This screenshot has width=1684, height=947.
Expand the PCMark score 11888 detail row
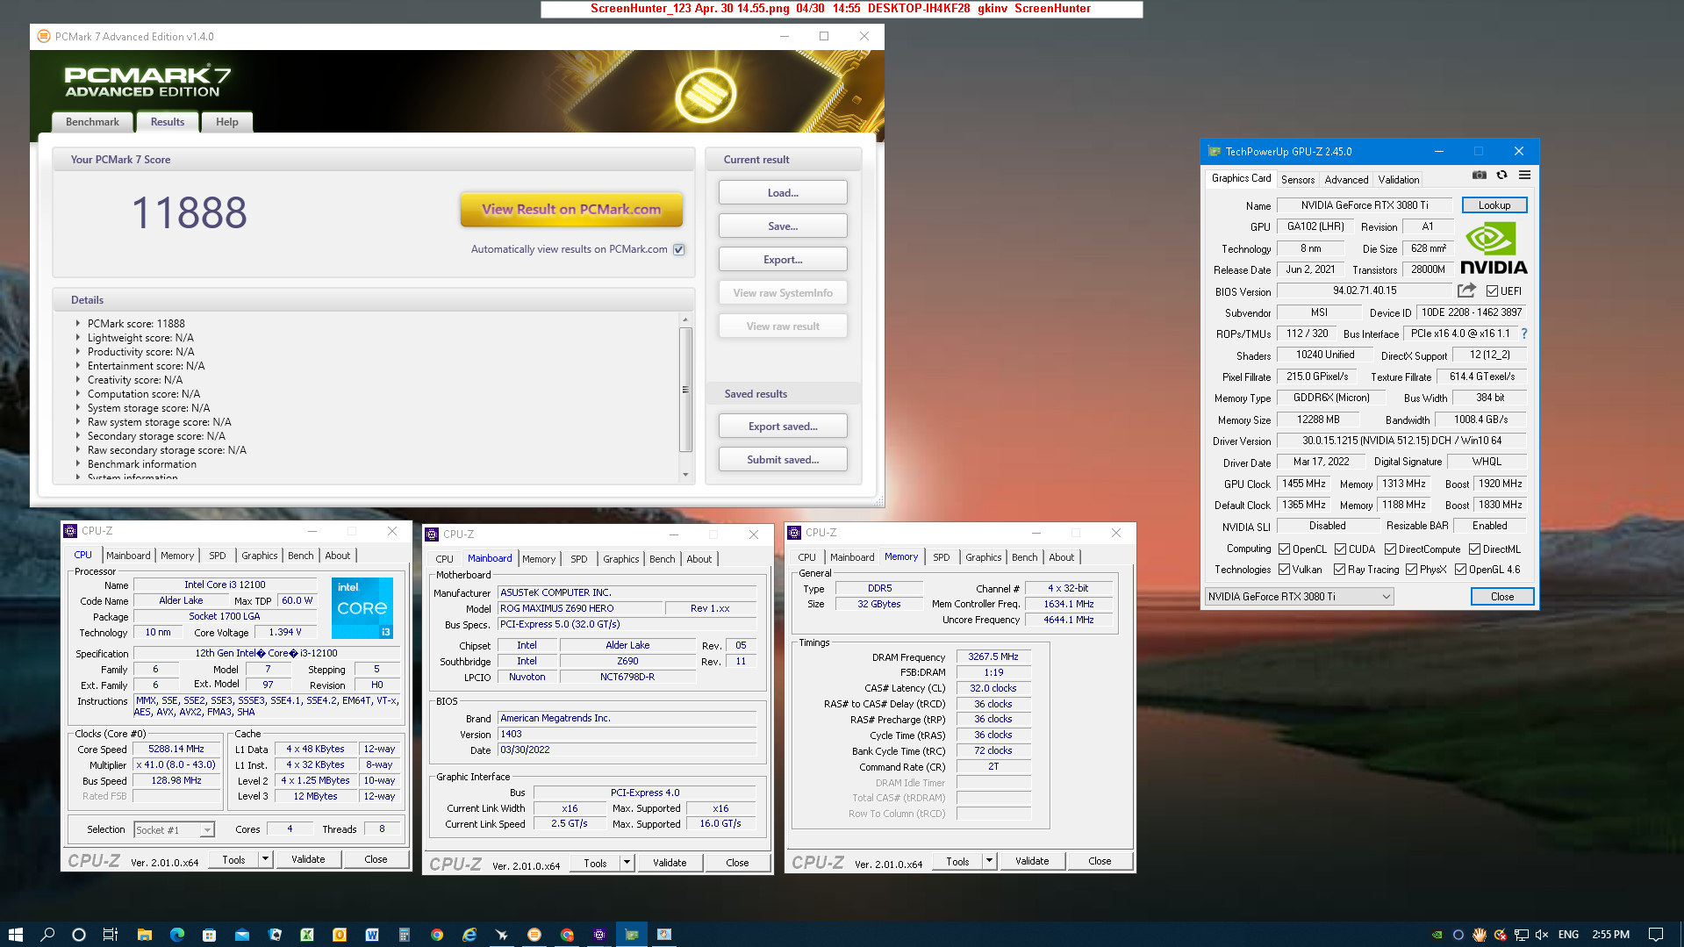point(78,323)
